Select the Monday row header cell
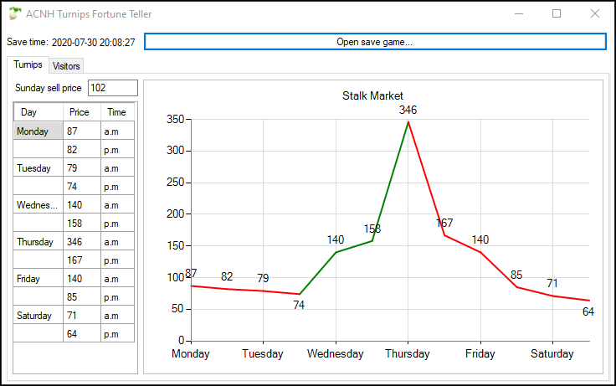The image size is (616, 386). click(x=38, y=131)
